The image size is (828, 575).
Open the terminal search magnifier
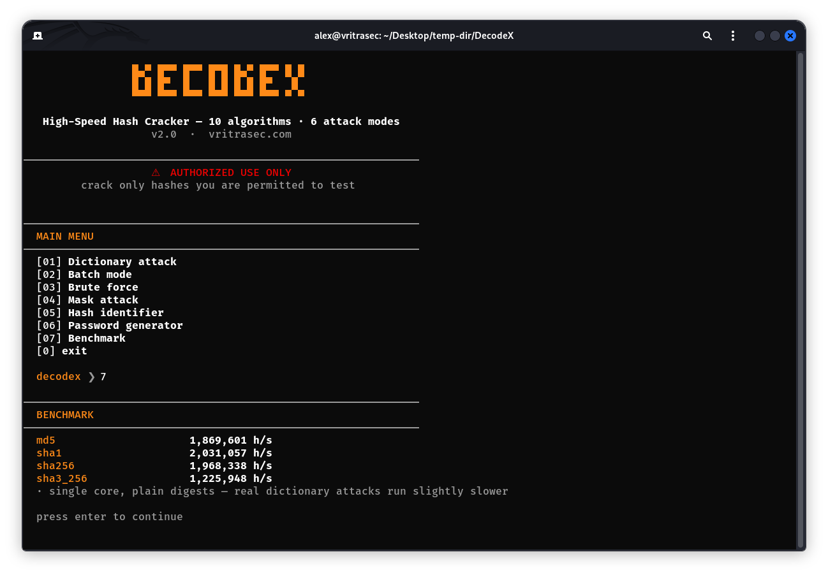707,36
